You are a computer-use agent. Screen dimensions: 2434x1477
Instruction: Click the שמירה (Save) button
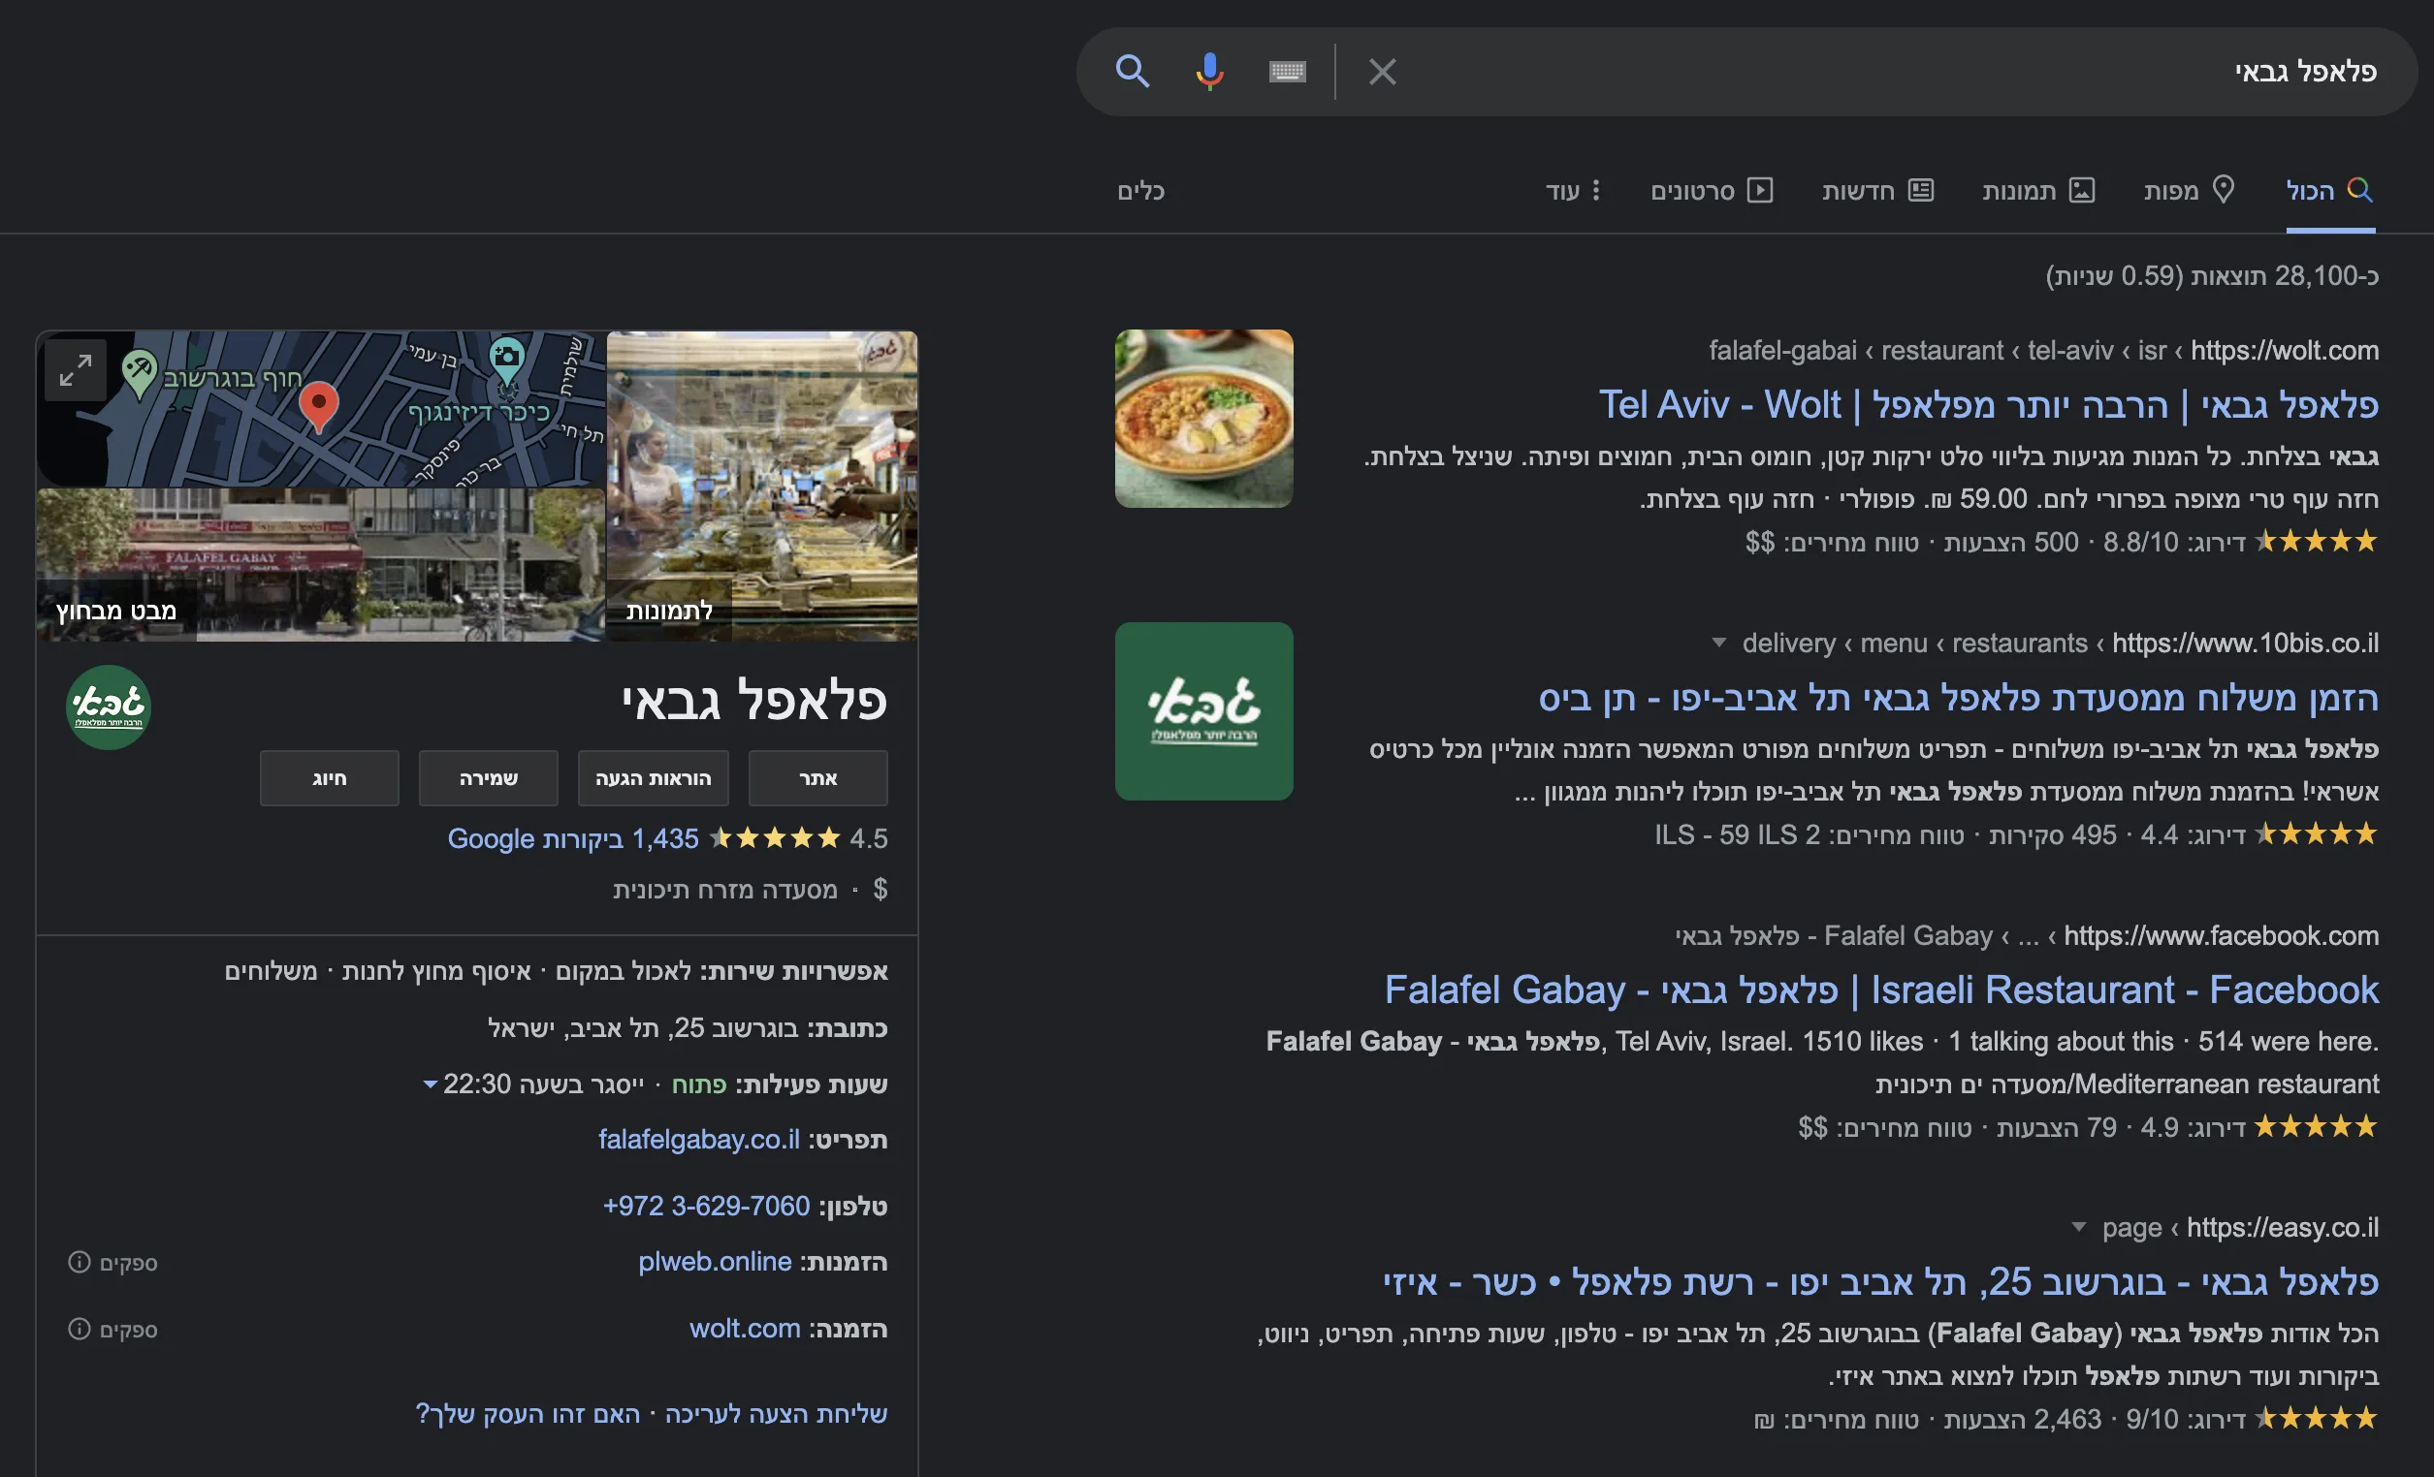point(488,778)
